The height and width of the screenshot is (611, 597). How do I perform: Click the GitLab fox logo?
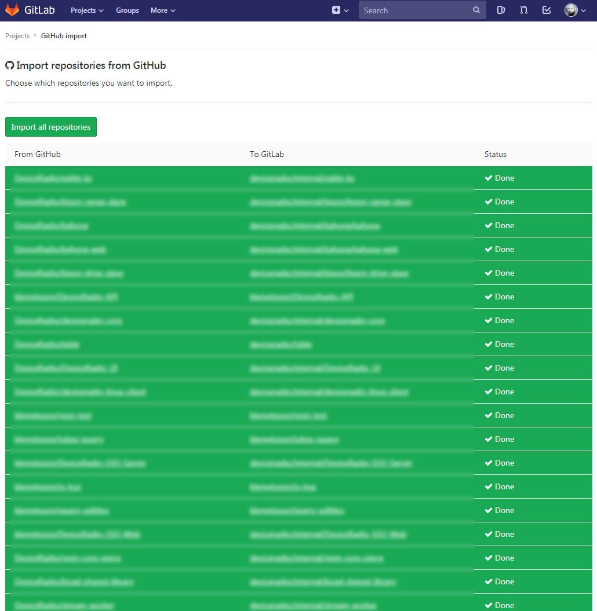12,10
